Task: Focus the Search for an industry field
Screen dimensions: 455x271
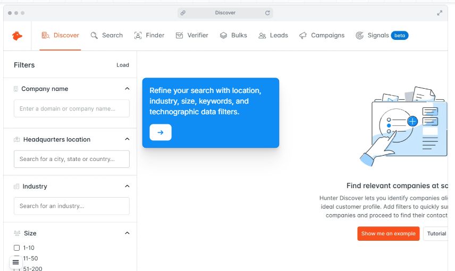Action: click(72, 206)
